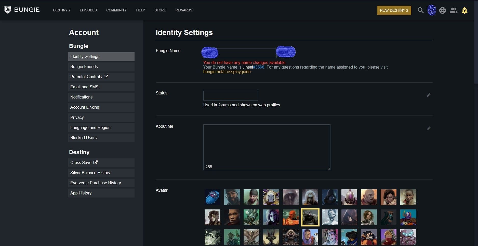The image size is (478, 246).
Task: Click the profile avatar in header
Action: [432, 10]
